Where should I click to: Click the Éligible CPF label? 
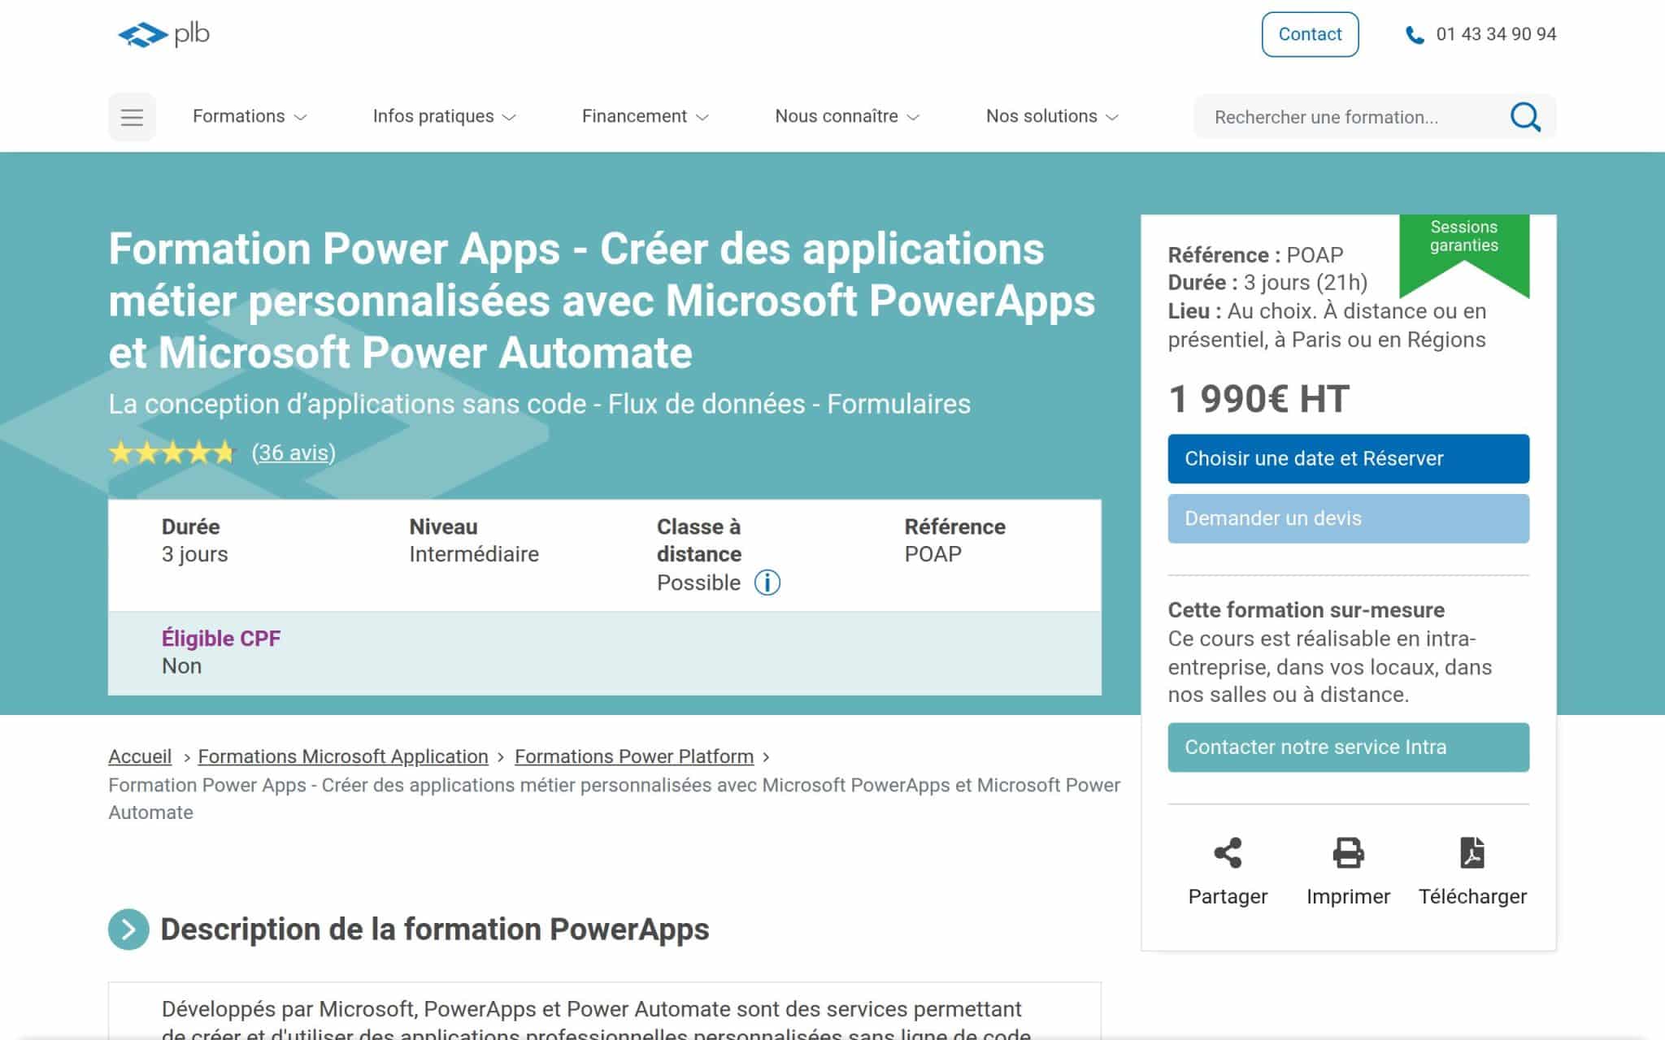point(221,639)
